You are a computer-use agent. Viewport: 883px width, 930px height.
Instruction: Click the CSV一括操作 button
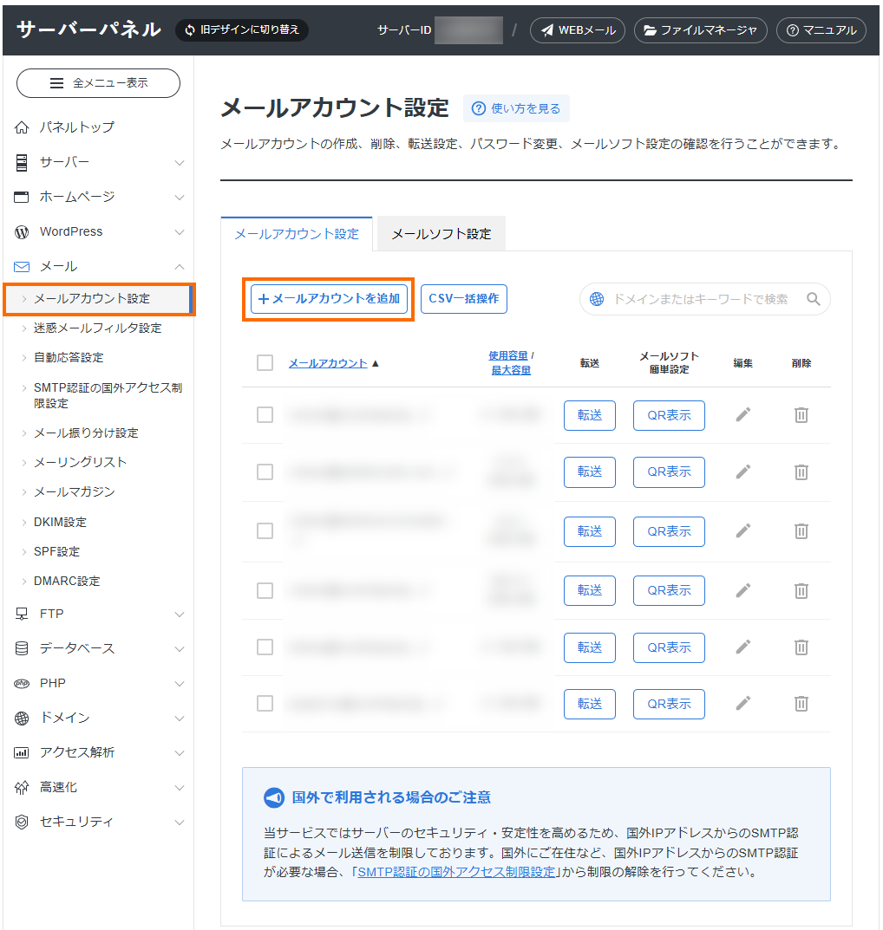[464, 298]
